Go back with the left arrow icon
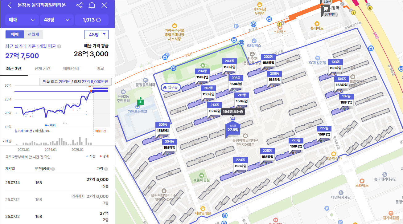Image resolution: width=403 pixels, height=224 pixels. (x=10, y=5)
